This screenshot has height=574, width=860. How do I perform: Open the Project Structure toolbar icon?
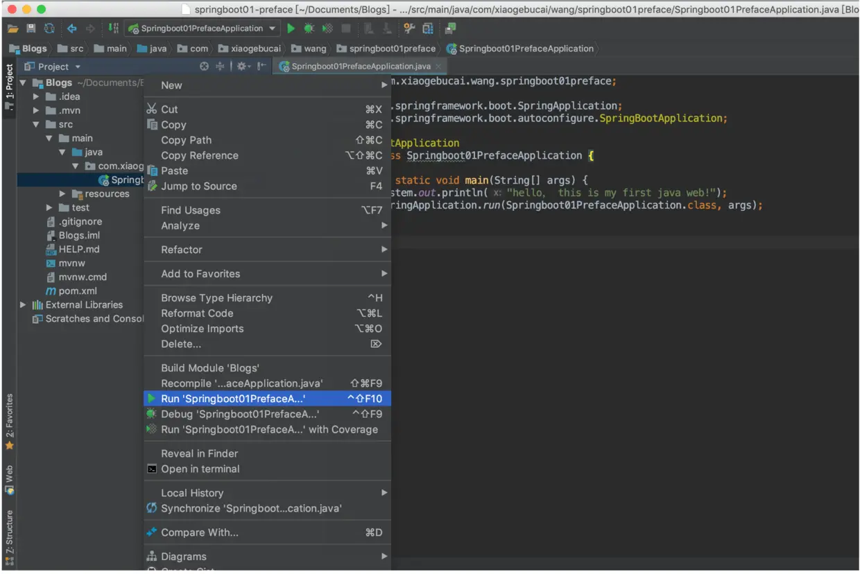[428, 28]
